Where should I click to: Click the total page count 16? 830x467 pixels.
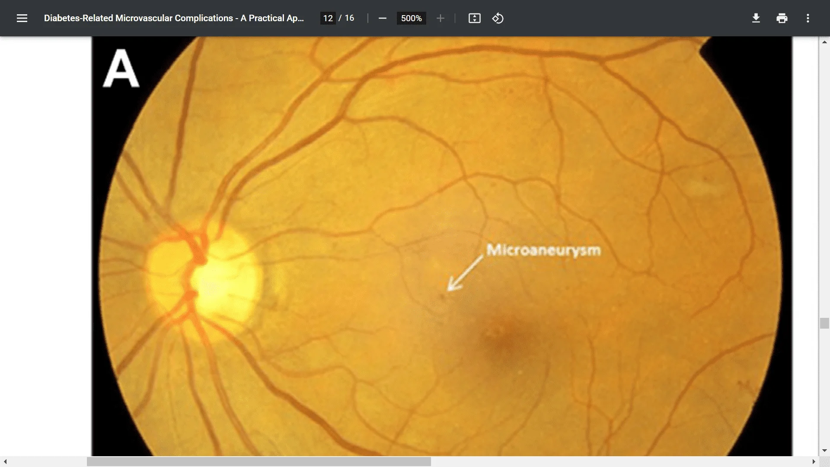[x=349, y=18]
